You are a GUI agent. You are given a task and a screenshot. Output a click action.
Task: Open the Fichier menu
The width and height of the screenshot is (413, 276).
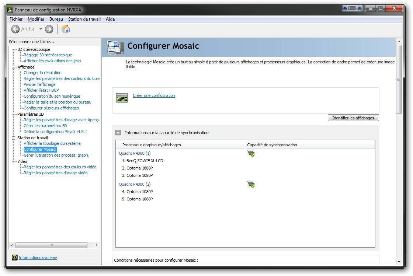click(16, 19)
